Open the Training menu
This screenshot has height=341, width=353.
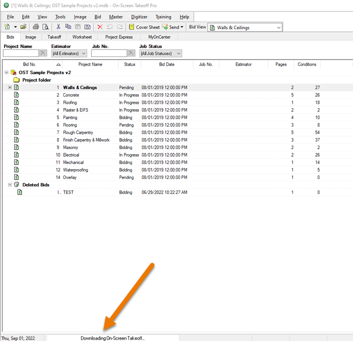(x=163, y=17)
